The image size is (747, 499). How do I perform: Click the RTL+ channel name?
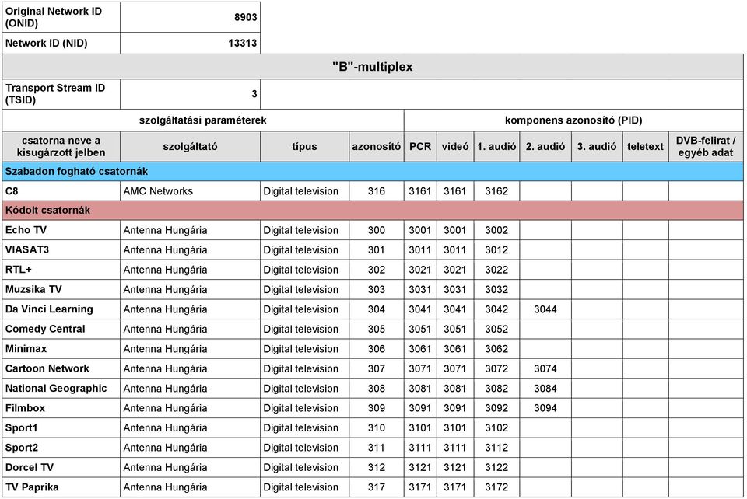[x=18, y=270]
